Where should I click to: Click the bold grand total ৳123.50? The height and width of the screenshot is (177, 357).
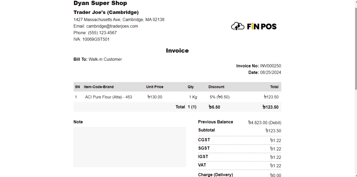click(271, 107)
